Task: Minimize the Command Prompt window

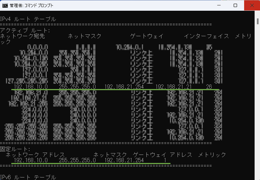Action: point(219,5)
